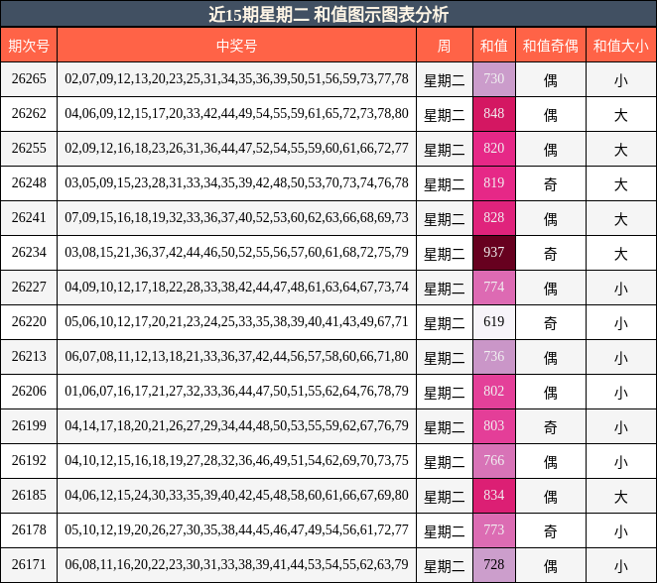Select issue number 26220
The image size is (657, 583).
29,322
